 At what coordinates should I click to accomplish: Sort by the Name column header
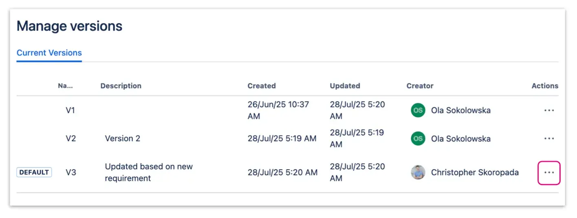click(x=64, y=86)
